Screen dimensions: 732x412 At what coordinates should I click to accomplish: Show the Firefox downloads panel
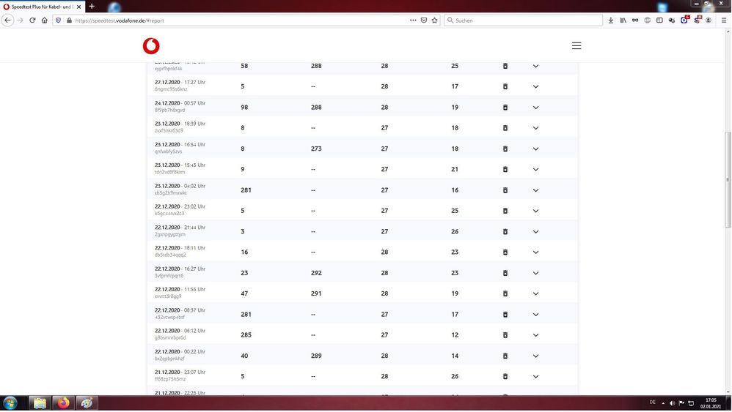[611, 20]
